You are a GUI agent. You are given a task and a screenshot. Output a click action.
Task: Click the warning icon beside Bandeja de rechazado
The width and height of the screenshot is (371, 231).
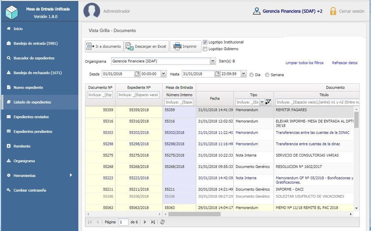9,73
